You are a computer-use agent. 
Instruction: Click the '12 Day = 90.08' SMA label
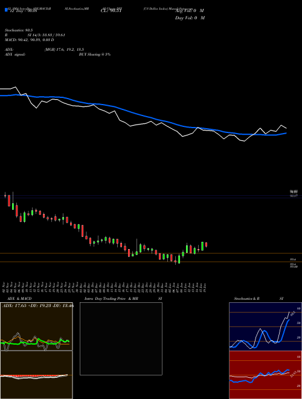coord(24,11)
